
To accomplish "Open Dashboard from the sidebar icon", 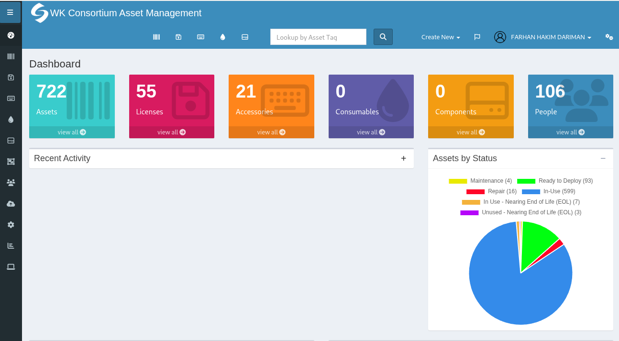I will point(11,35).
